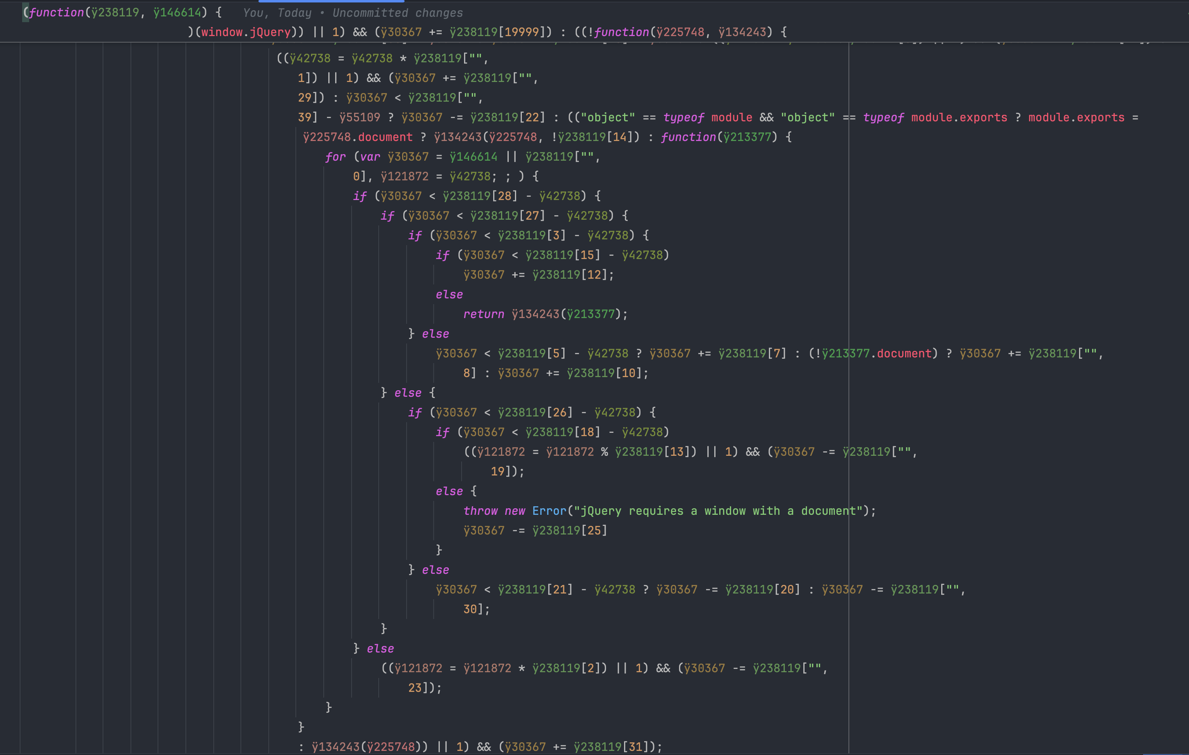The image size is (1189, 755).
Task: Click the first 'module.exports' after typeof
Action: pos(958,117)
